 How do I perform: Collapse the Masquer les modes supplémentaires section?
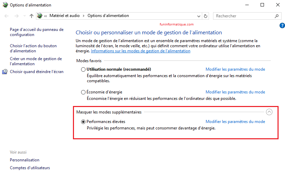point(269,112)
